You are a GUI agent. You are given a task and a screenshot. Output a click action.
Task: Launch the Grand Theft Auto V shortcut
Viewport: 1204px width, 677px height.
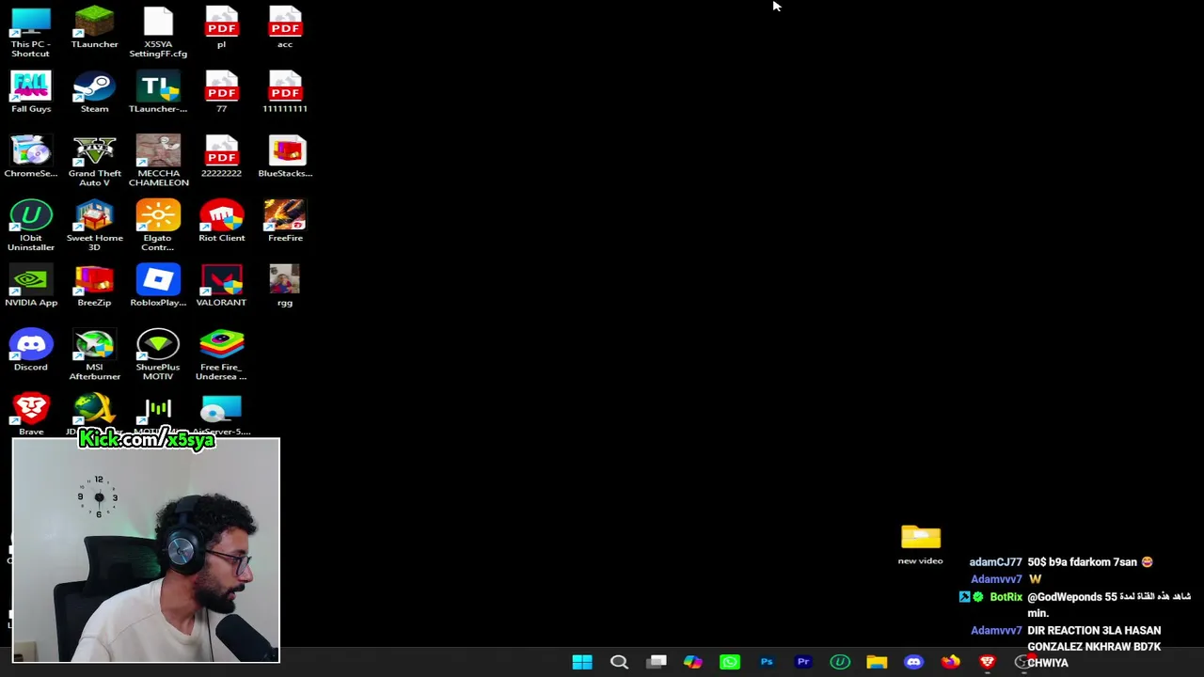click(94, 162)
